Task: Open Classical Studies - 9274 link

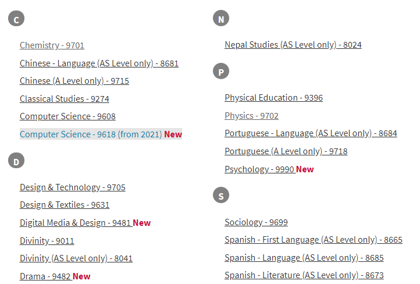Action: click(x=64, y=99)
